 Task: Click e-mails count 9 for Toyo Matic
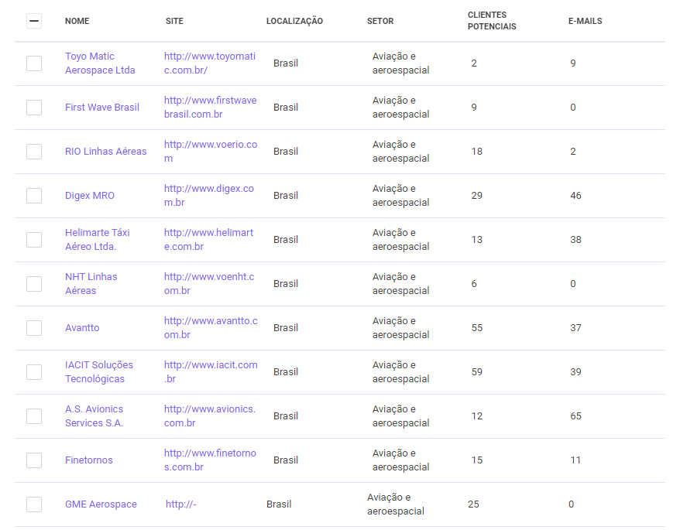(x=573, y=63)
